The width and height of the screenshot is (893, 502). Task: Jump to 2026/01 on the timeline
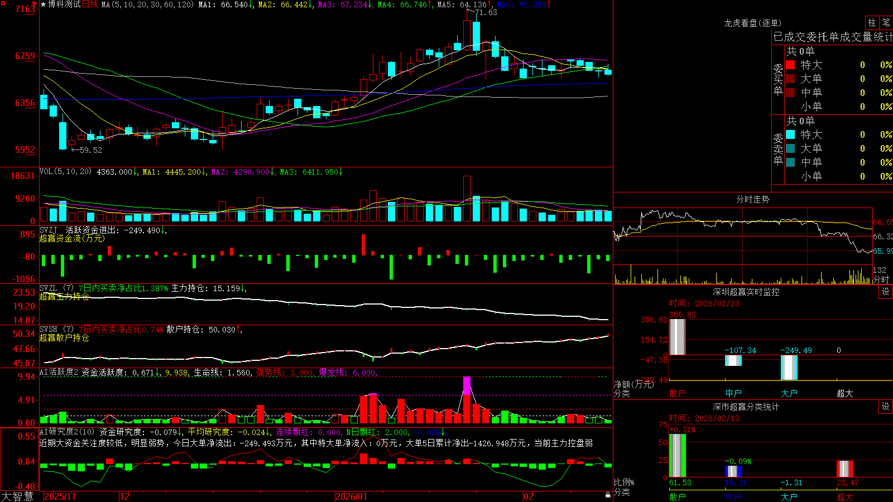tap(351, 496)
